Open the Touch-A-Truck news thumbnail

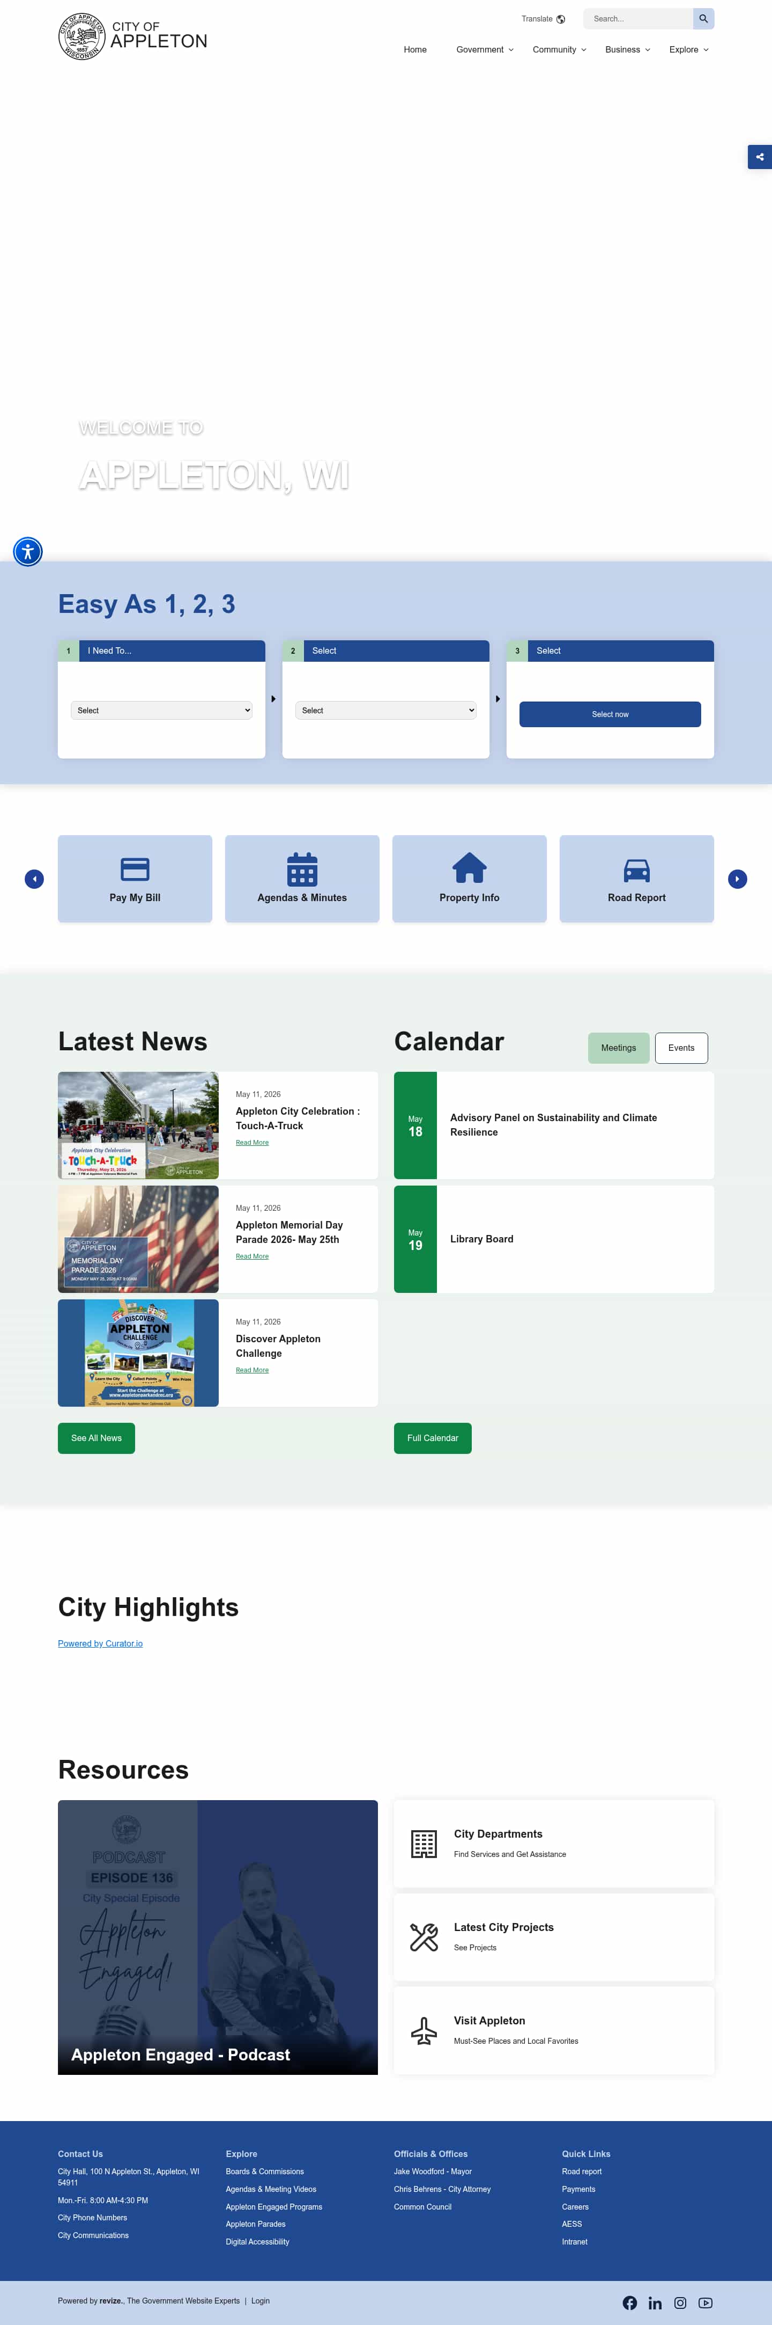(138, 1125)
